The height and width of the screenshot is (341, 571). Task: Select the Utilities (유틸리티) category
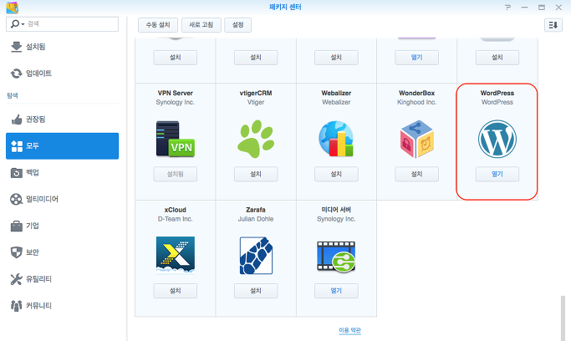pyautogui.click(x=62, y=279)
